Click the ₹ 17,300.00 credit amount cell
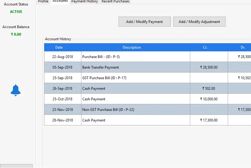This screenshot has height=168, width=251. click(209, 120)
